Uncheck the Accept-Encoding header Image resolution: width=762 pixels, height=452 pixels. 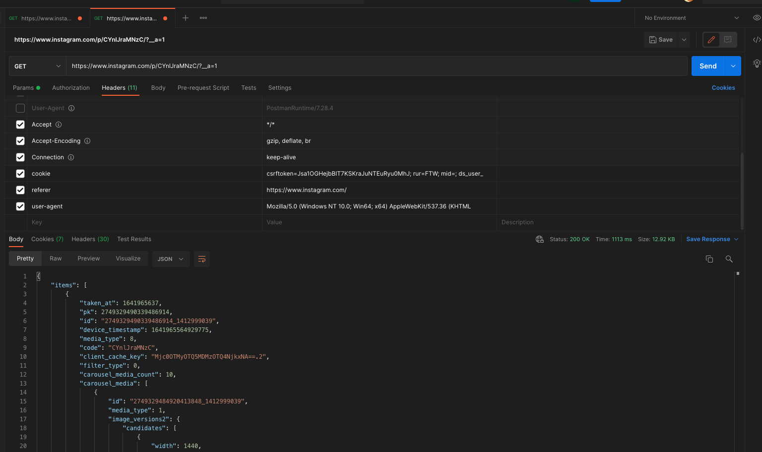pos(20,141)
